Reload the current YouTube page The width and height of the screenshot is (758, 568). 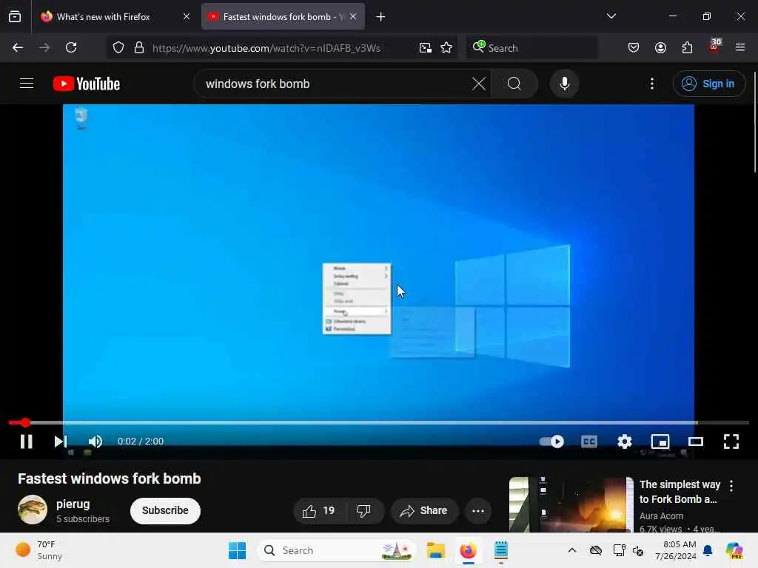(x=71, y=48)
